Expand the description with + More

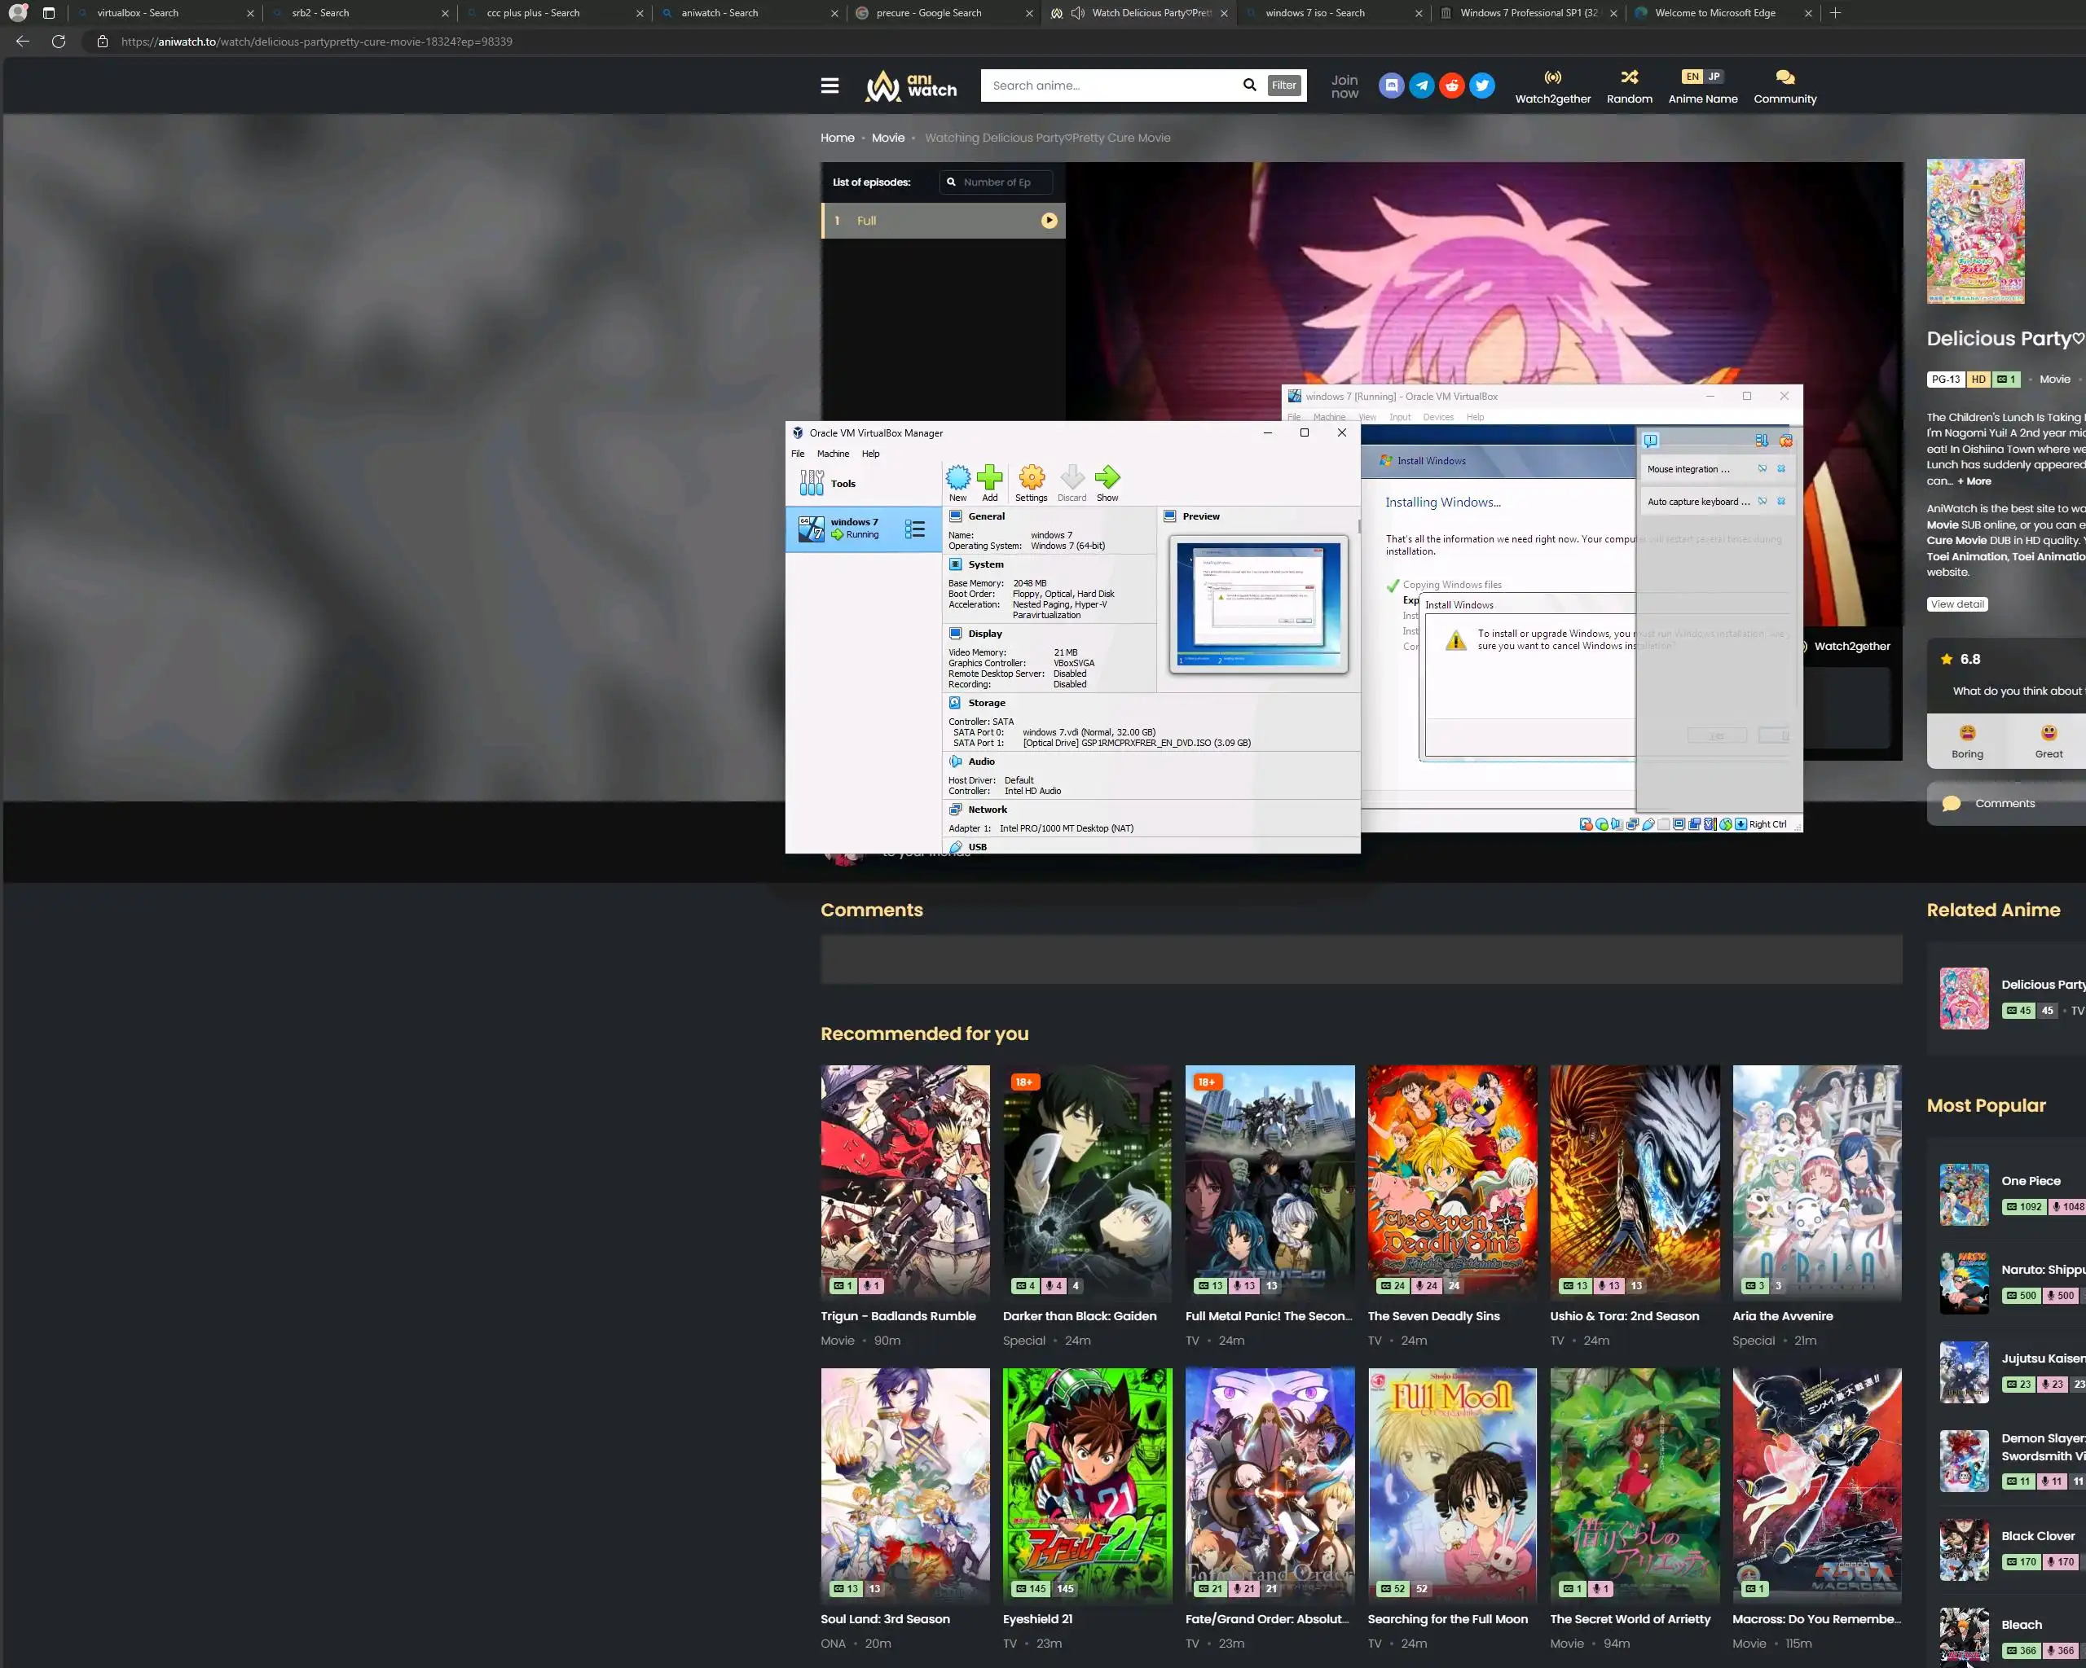tap(1974, 481)
